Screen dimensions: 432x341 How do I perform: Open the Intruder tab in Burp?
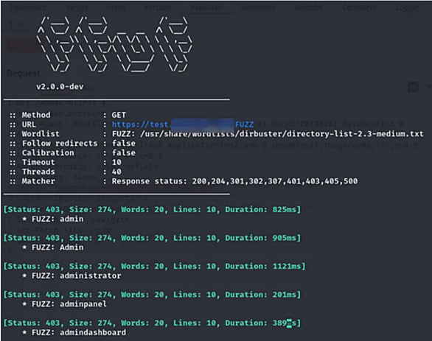(158, 7)
